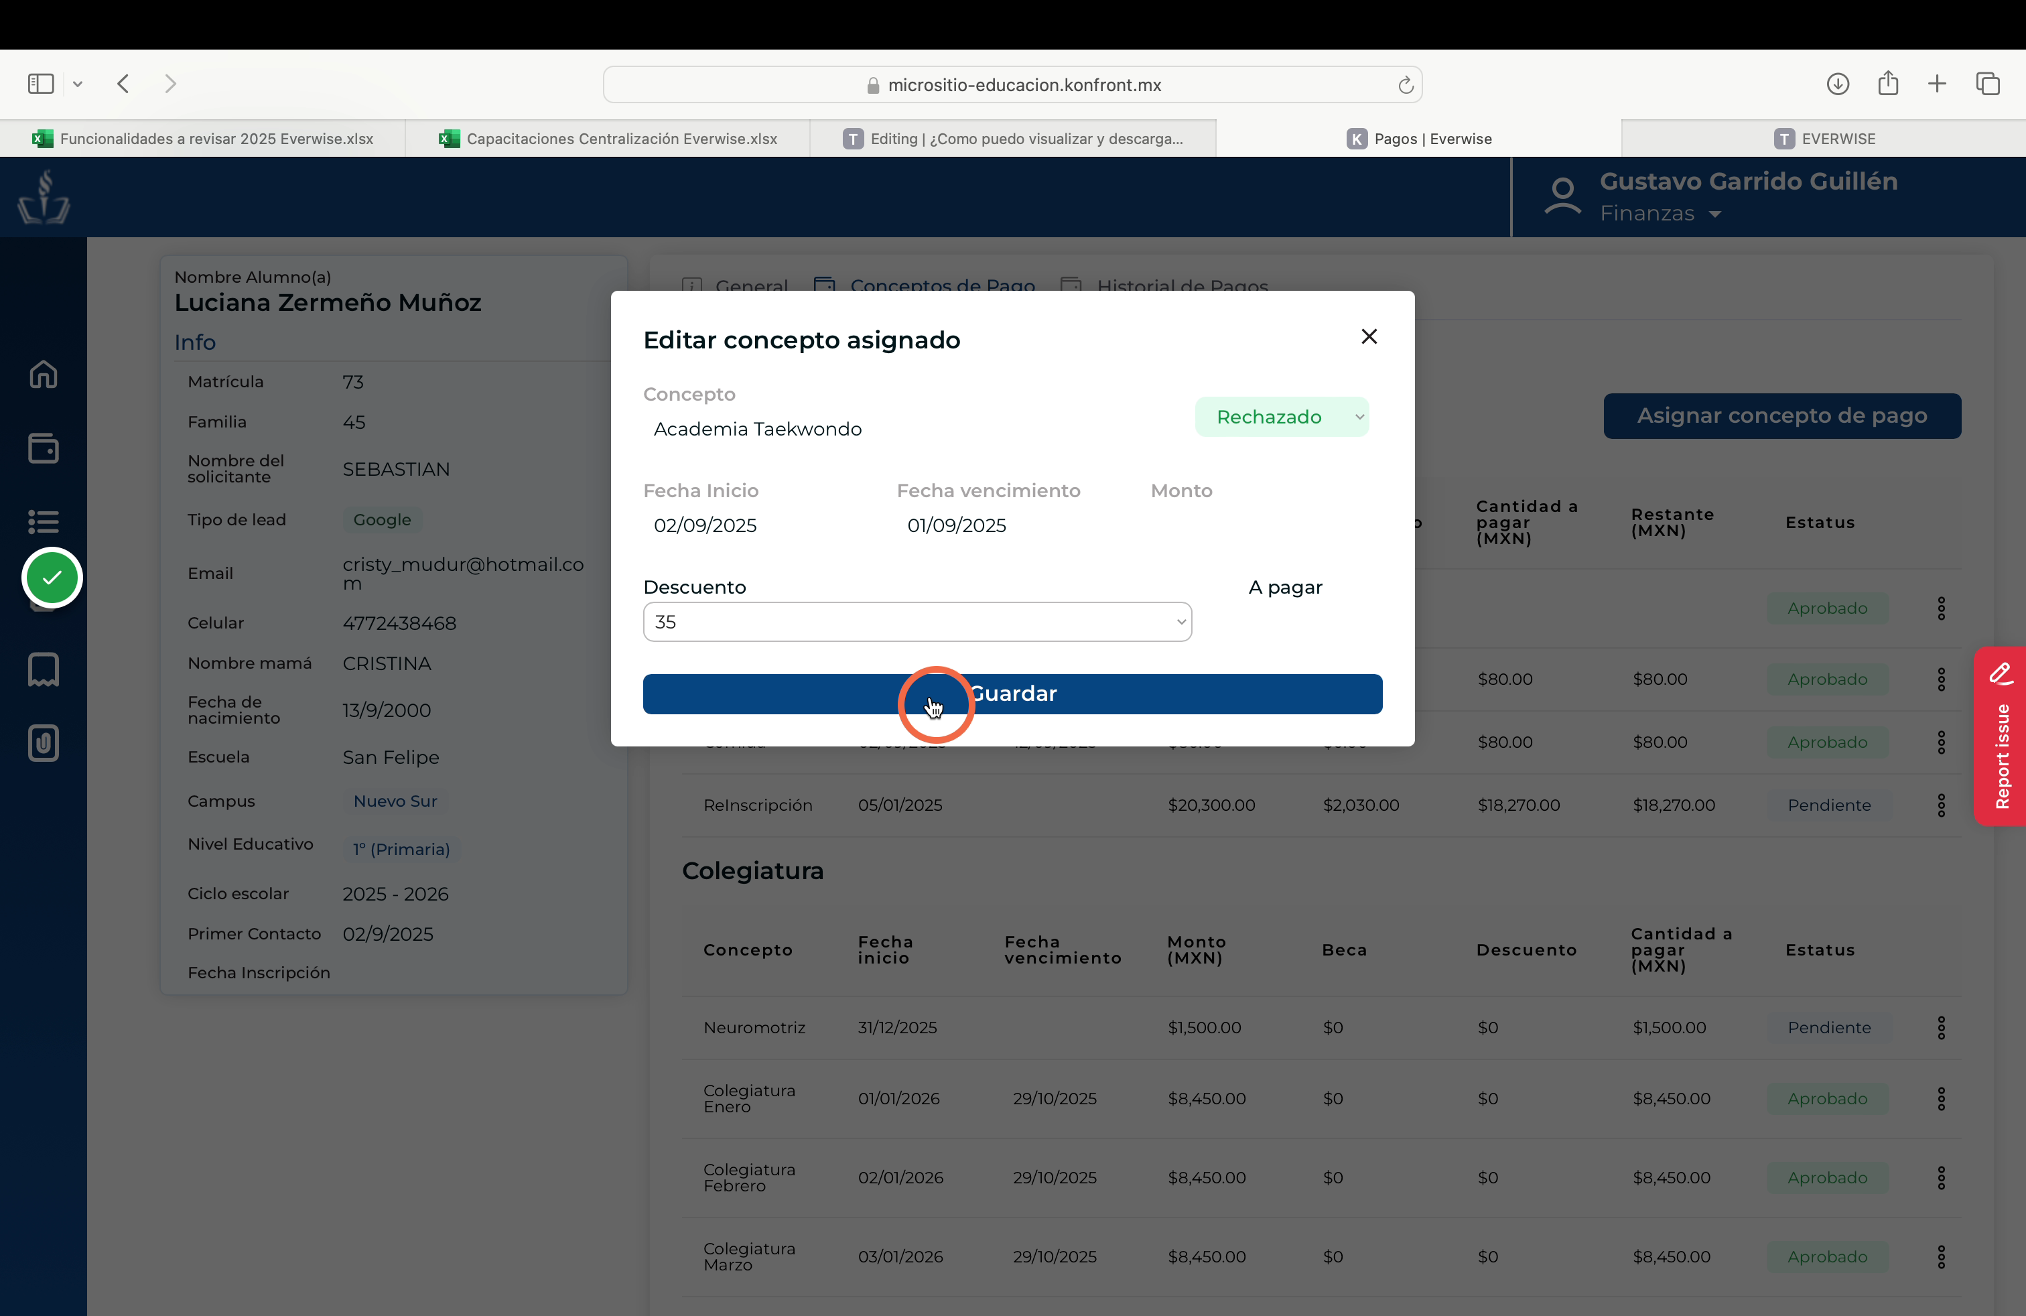2026x1316 pixels.
Task: Click the page reload icon
Action: tap(1406, 85)
